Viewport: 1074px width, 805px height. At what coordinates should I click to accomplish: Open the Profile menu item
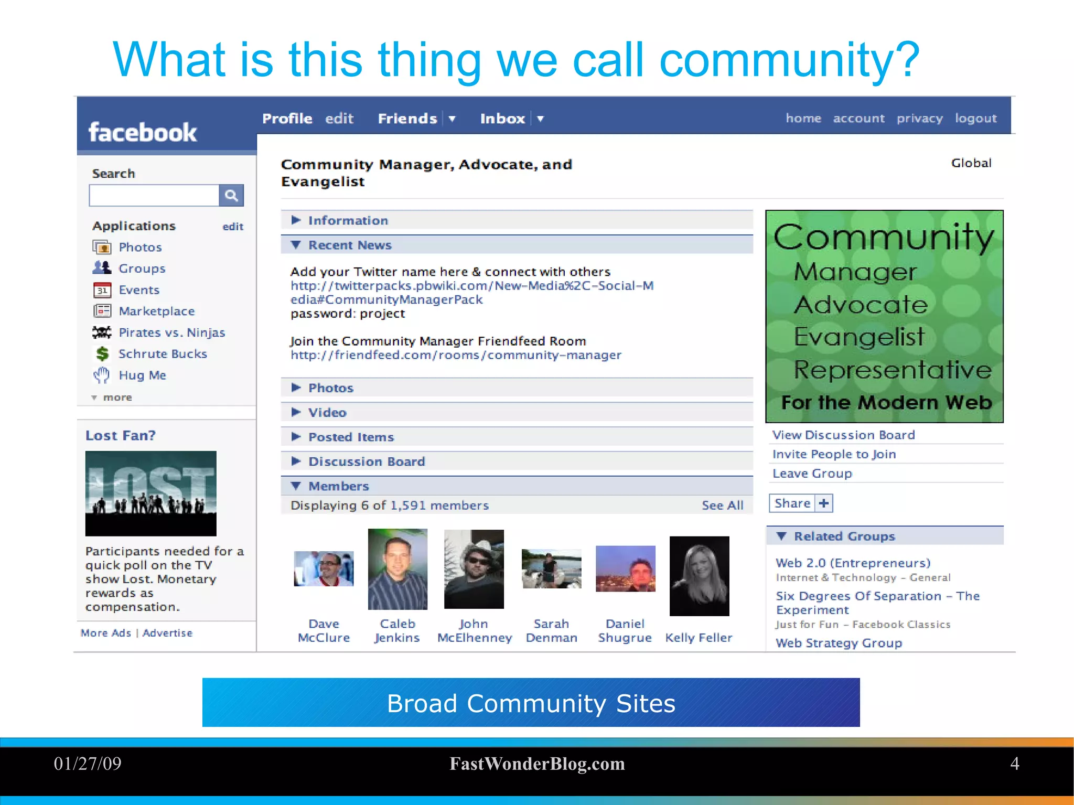pos(287,119)
